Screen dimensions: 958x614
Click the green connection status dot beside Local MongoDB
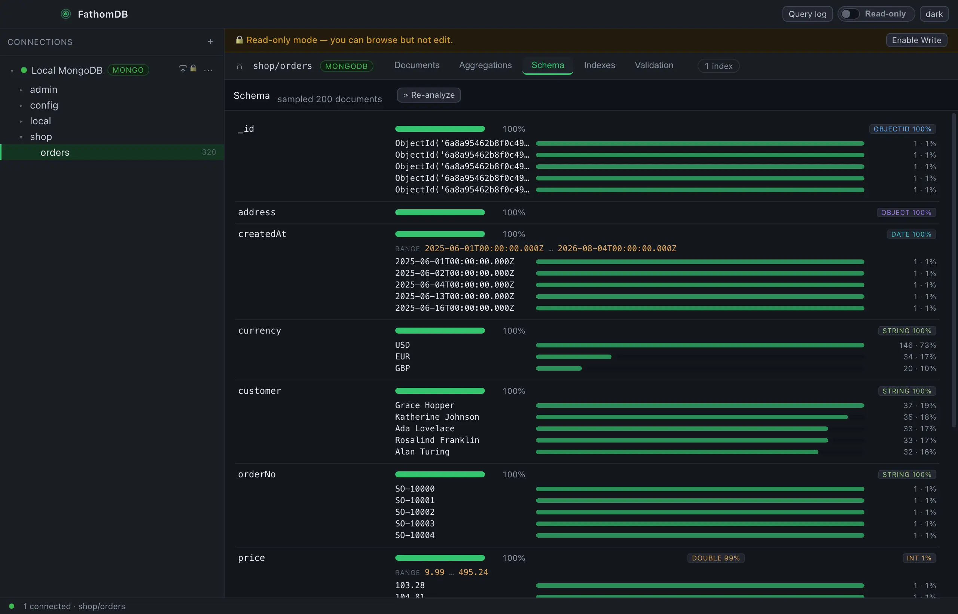(x=24, y=70)
